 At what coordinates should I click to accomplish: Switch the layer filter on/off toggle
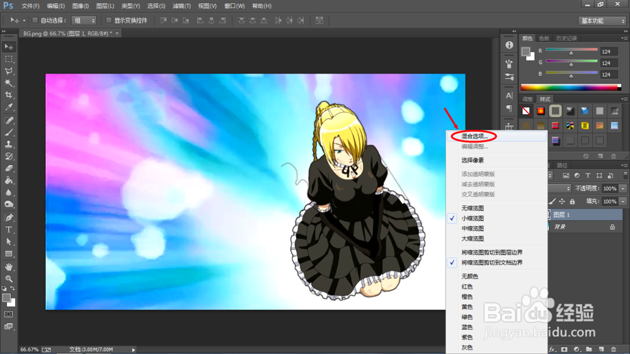click(x=625, y=175)
